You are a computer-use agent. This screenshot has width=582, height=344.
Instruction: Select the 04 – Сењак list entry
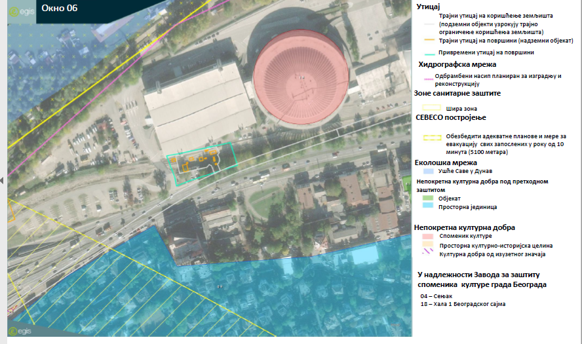click(436, 296)
